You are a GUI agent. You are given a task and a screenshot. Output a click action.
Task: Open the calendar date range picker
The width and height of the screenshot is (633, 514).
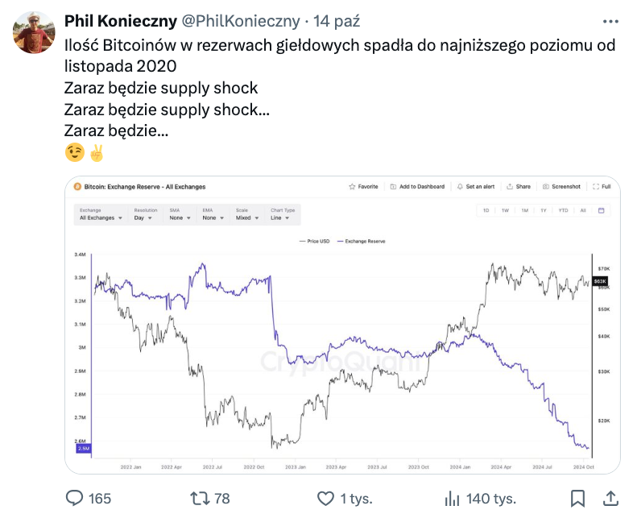coord(601,210)
